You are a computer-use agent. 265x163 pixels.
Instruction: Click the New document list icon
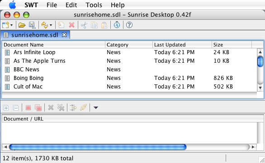point(5,25)
